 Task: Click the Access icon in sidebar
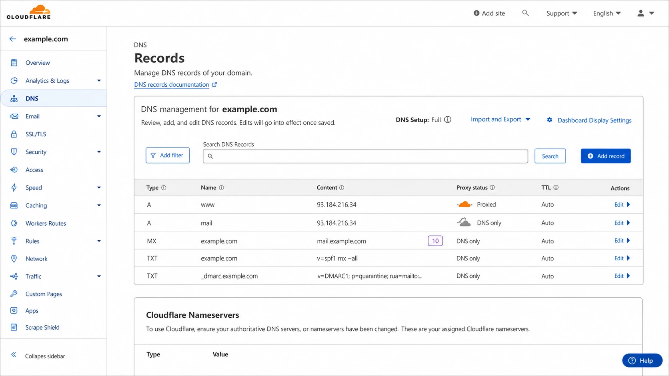(x=14, y=169)
